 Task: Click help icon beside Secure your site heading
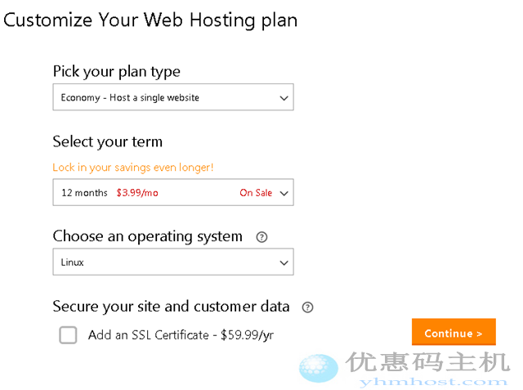pos(307,307)
